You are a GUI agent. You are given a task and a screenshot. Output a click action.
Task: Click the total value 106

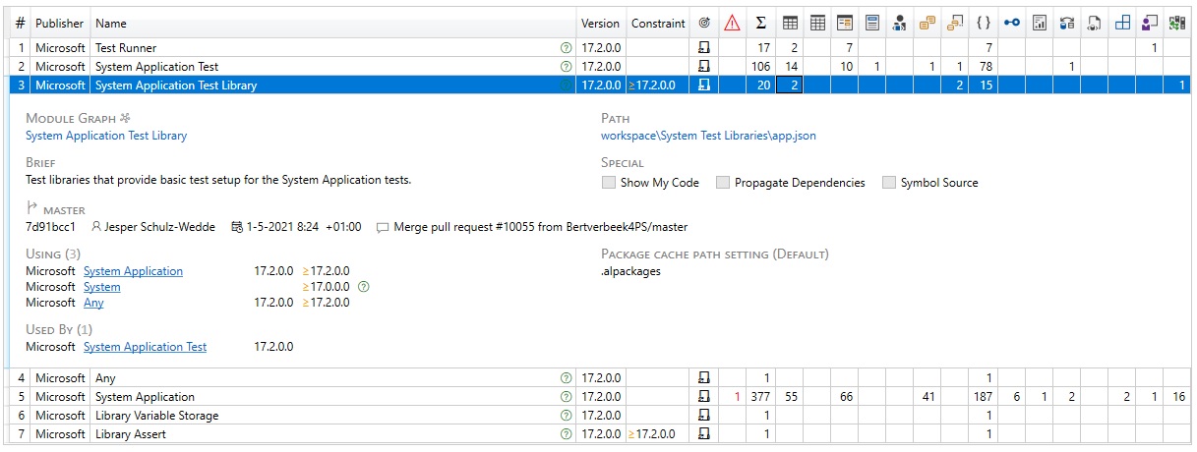coord(760,66)
